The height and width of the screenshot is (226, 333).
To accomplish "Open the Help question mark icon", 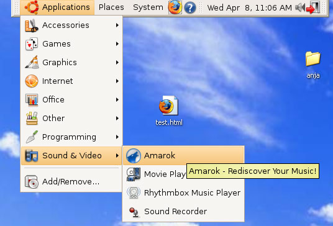I will coord(190,8).
